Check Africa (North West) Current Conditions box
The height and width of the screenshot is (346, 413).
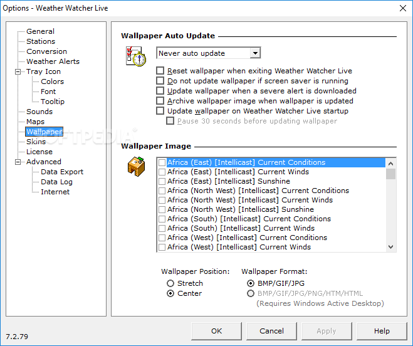point(162,191)
